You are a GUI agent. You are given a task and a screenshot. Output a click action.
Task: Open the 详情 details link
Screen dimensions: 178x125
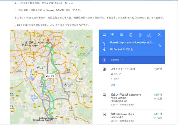[x=113, y=85]
